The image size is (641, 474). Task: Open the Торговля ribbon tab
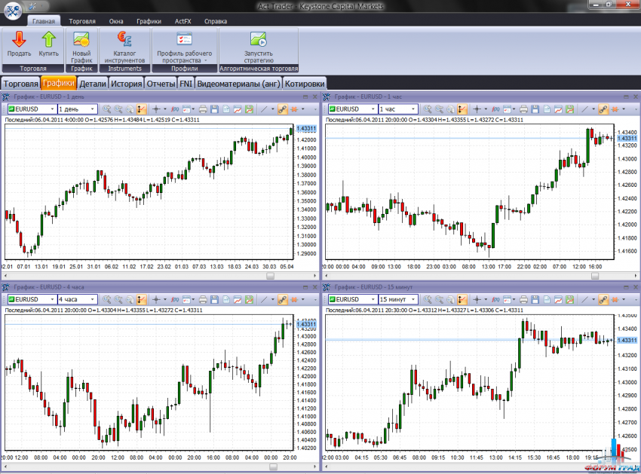coord(82,21)
